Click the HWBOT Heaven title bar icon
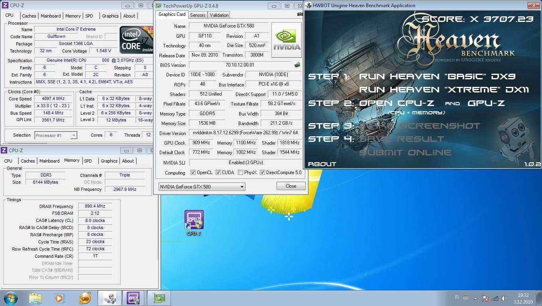 pos(308,6)
